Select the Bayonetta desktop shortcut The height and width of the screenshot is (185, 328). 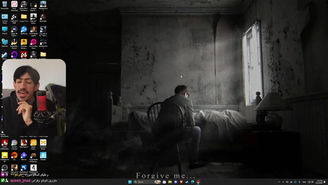click(x=43, y=18)
